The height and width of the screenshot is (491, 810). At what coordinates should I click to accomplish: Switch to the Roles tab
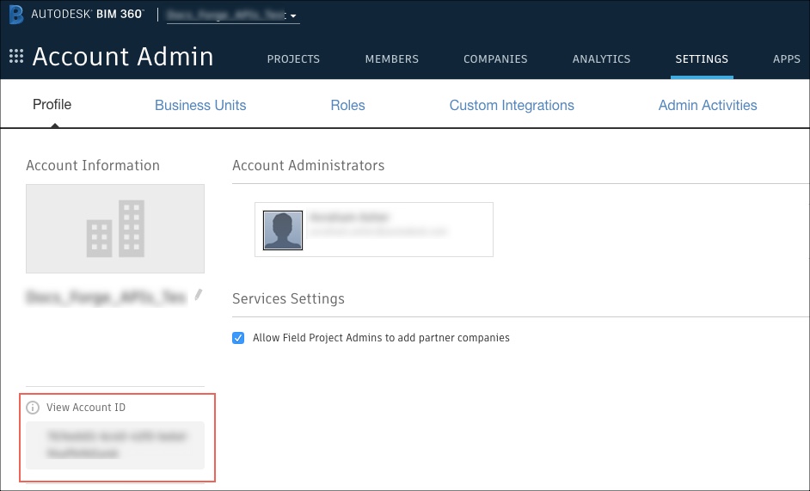click(x=347, y=105)
